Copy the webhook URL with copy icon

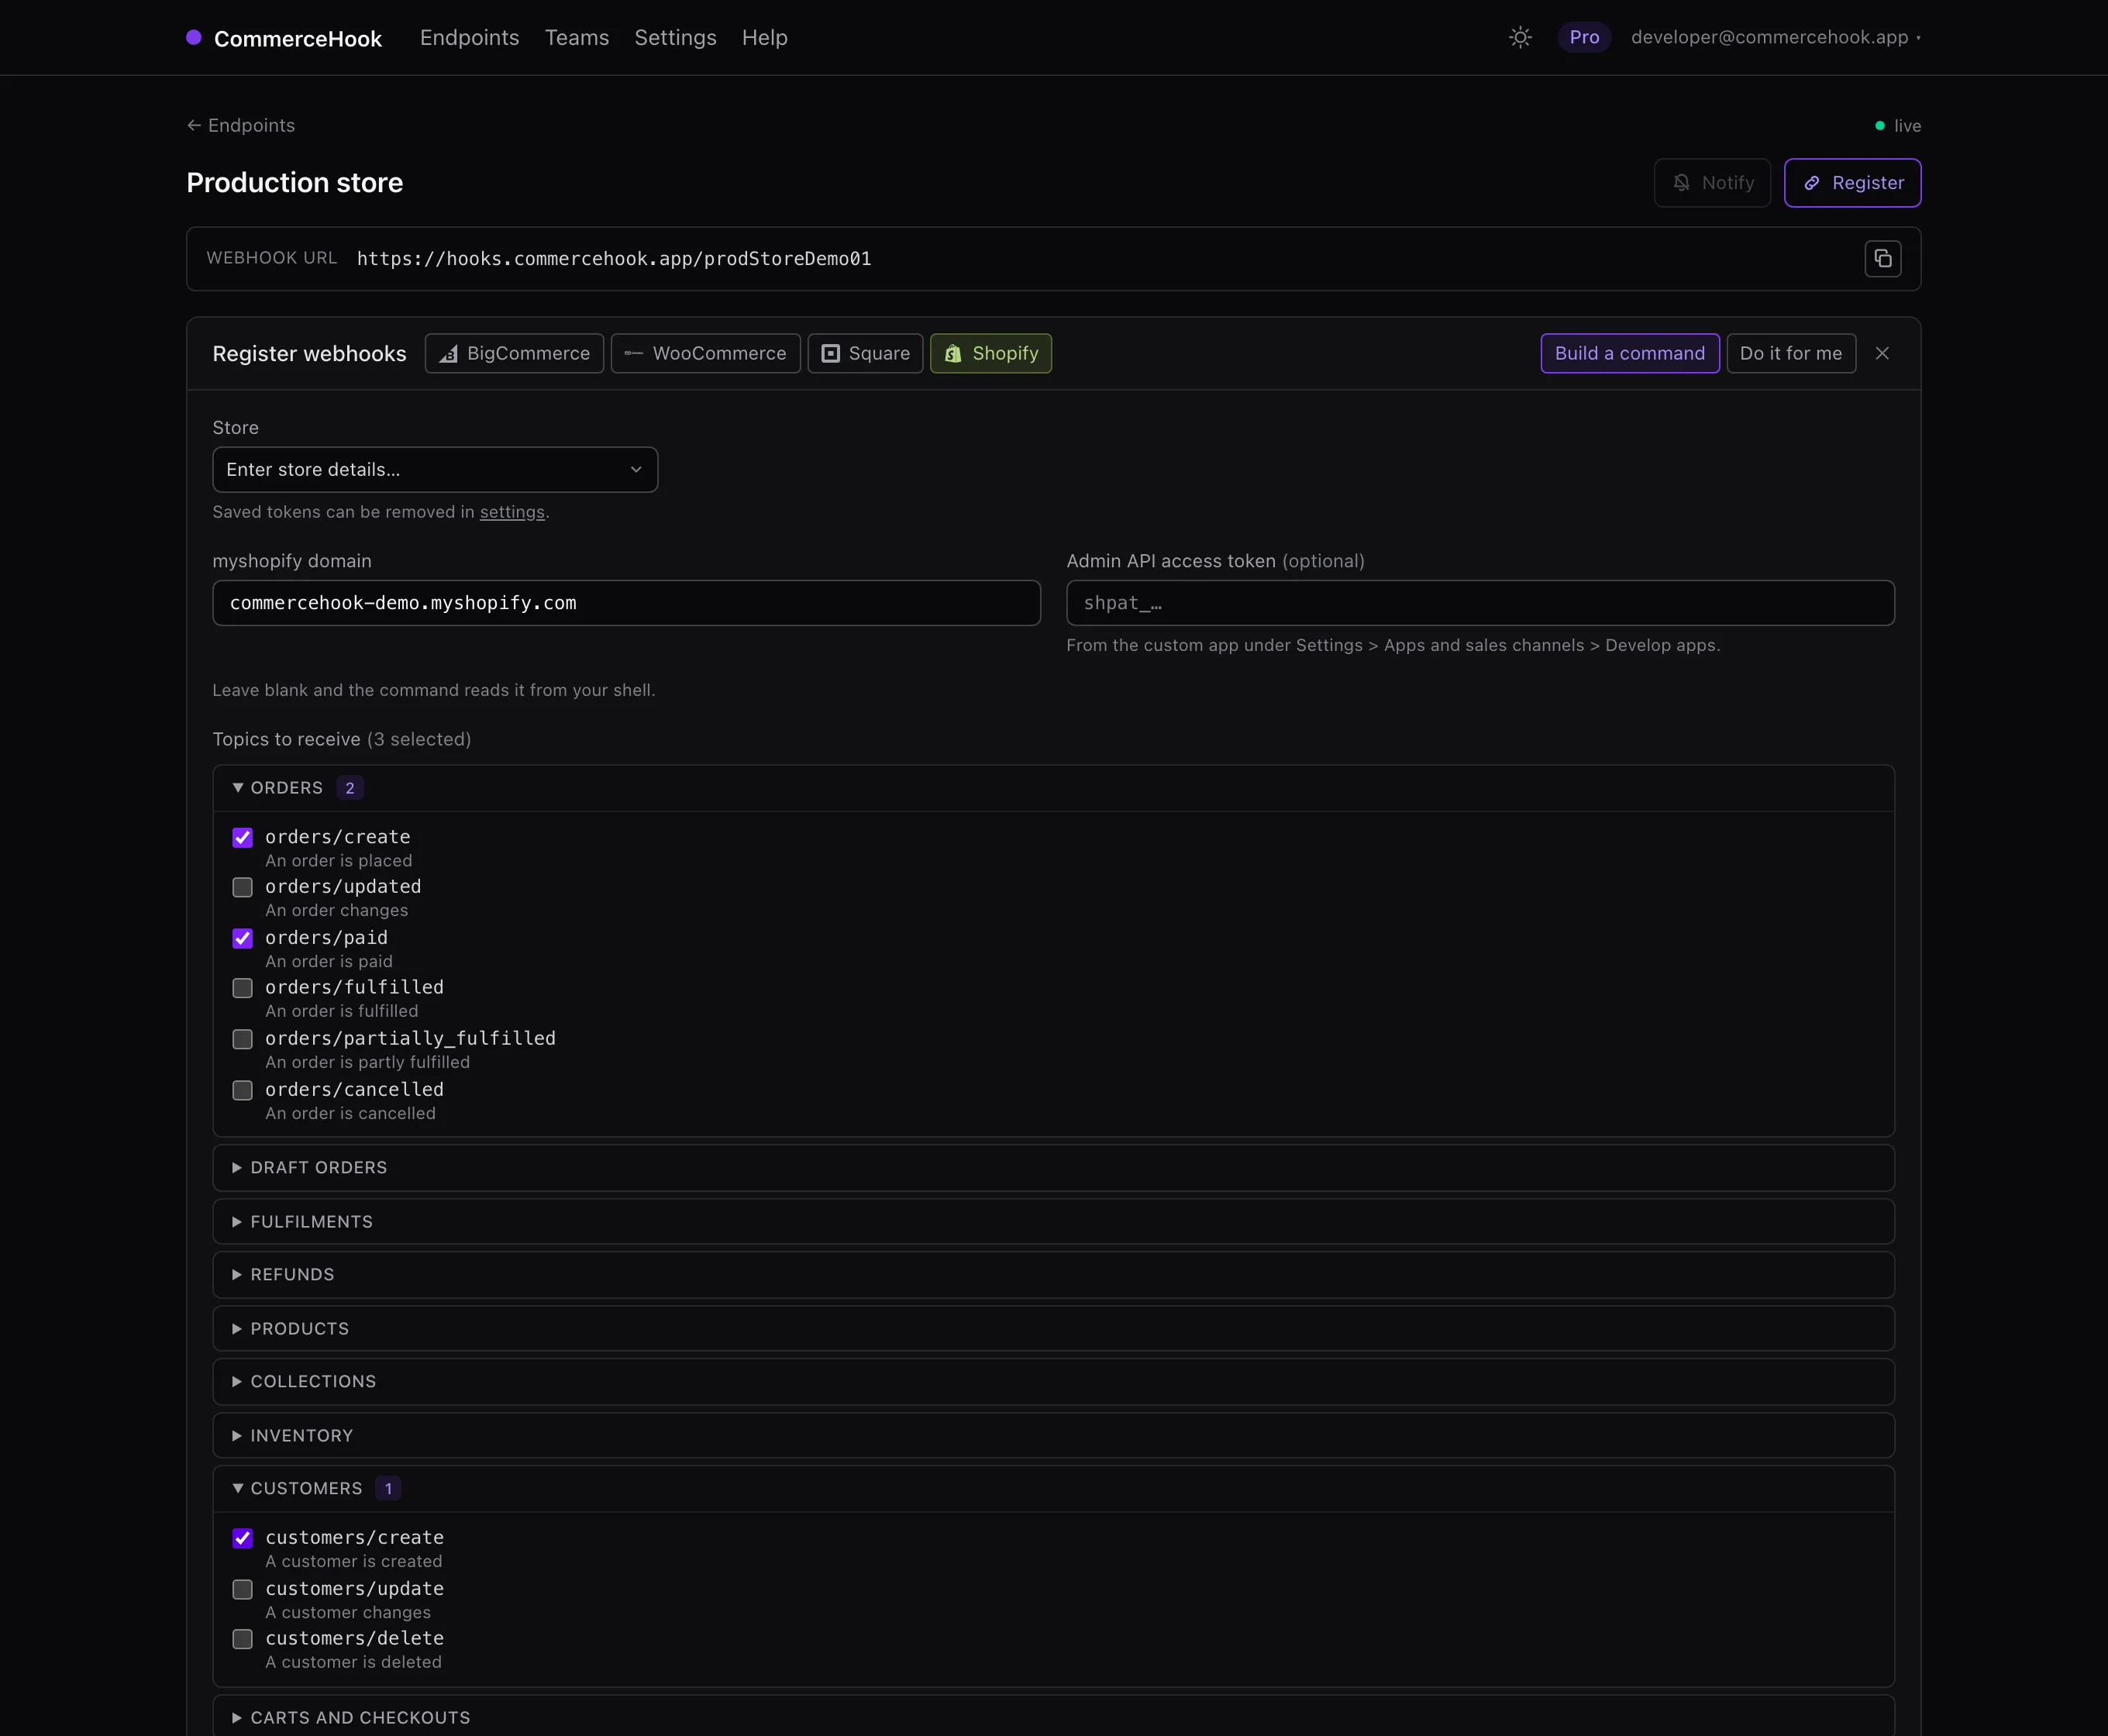(1882, 259)
